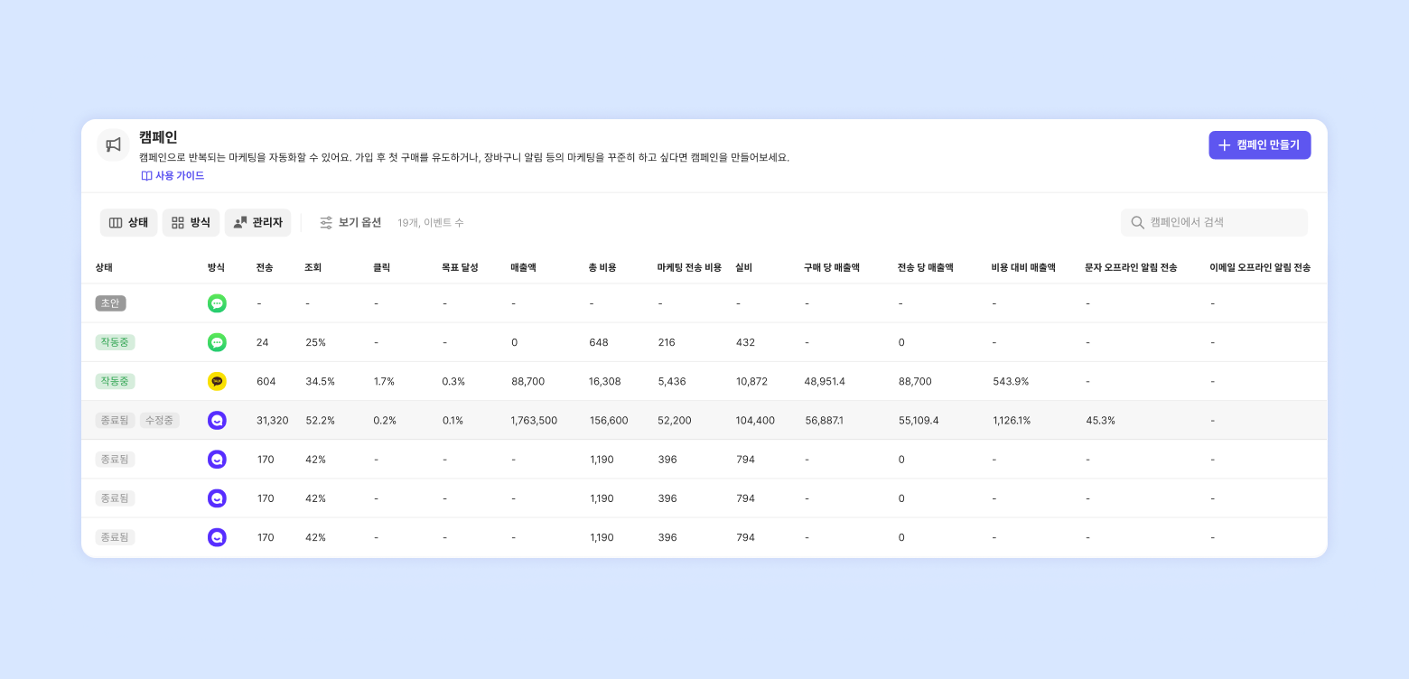The height and width of the screenshot is (679, 1409).
Task: Click the 543.9% value cell
Action: (1011, 381)
